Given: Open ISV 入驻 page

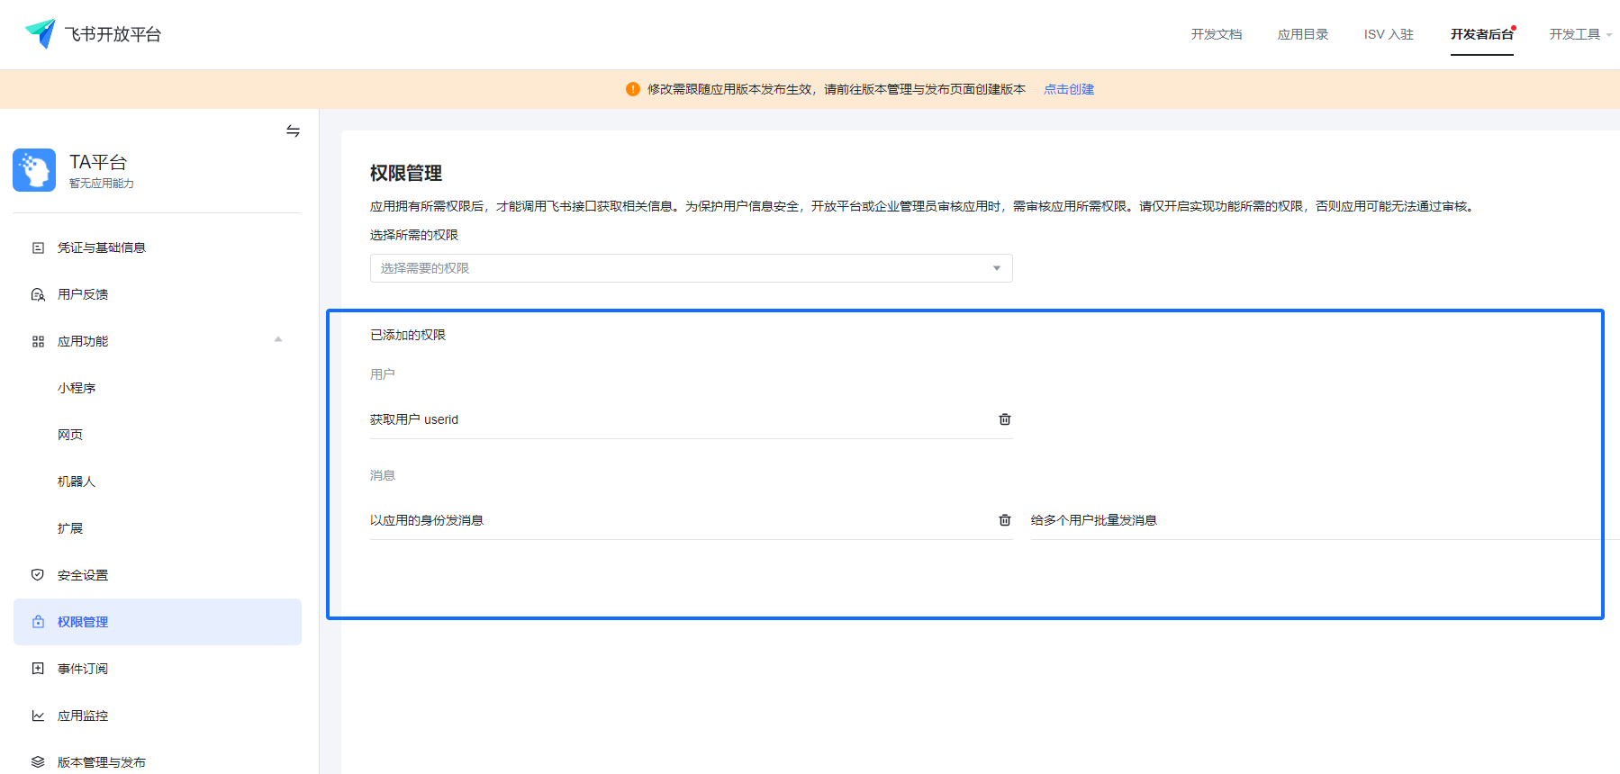Looking at the screenshot, I should pos(1389,34).
